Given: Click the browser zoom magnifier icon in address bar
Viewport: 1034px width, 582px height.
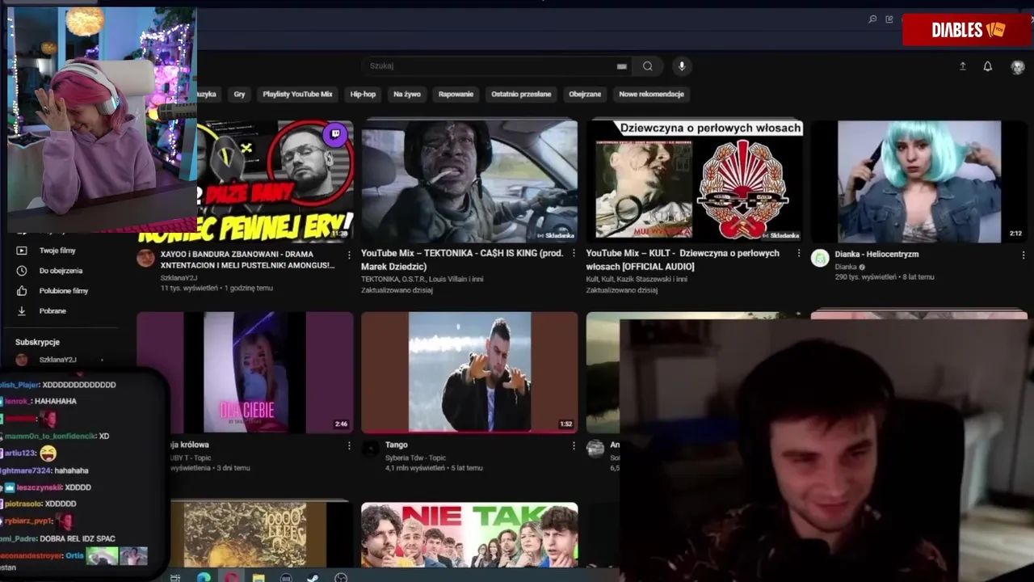Looking at the screenshot, I should (872, 19).
